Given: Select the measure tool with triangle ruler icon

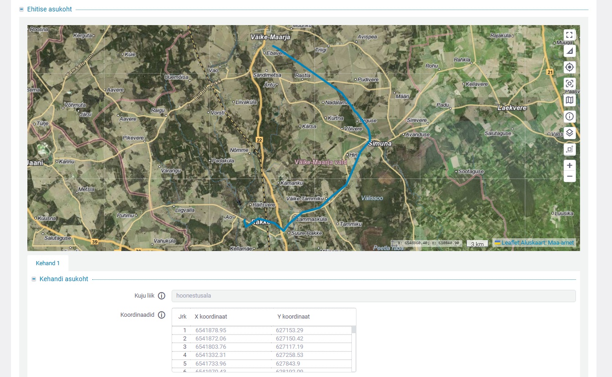Looking at the screenshot, I should 569,51.
